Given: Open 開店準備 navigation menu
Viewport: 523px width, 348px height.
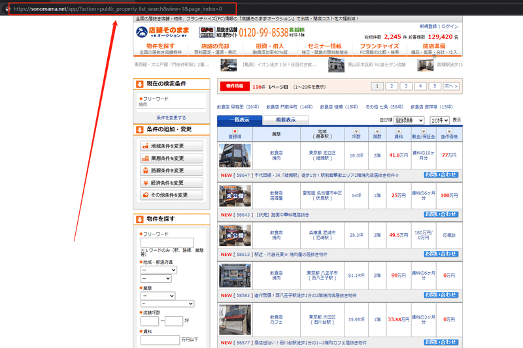Looking at the screenshot, I should [434, 48].
